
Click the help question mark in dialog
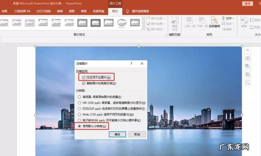coord(131,63)
